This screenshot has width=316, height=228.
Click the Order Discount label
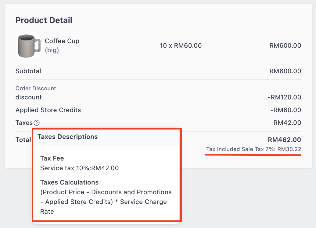36,88
